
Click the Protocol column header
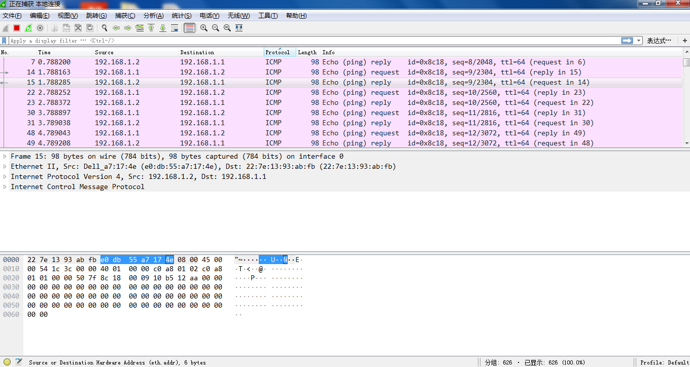[280, 52]
